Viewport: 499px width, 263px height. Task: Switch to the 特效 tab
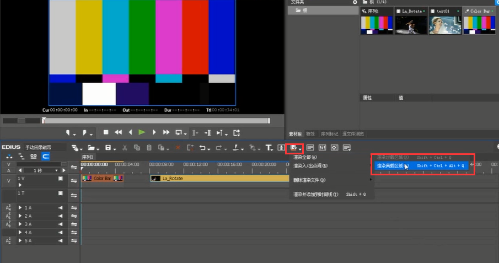[x=310, y=134]
